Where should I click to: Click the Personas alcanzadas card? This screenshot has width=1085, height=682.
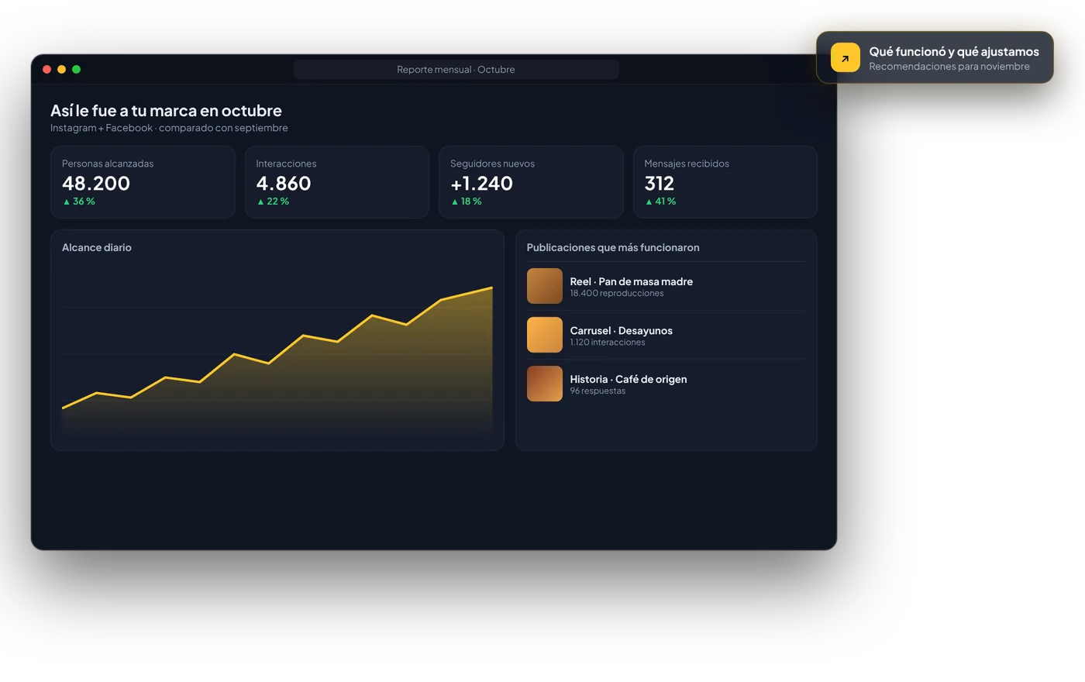(x=143, y=182)
